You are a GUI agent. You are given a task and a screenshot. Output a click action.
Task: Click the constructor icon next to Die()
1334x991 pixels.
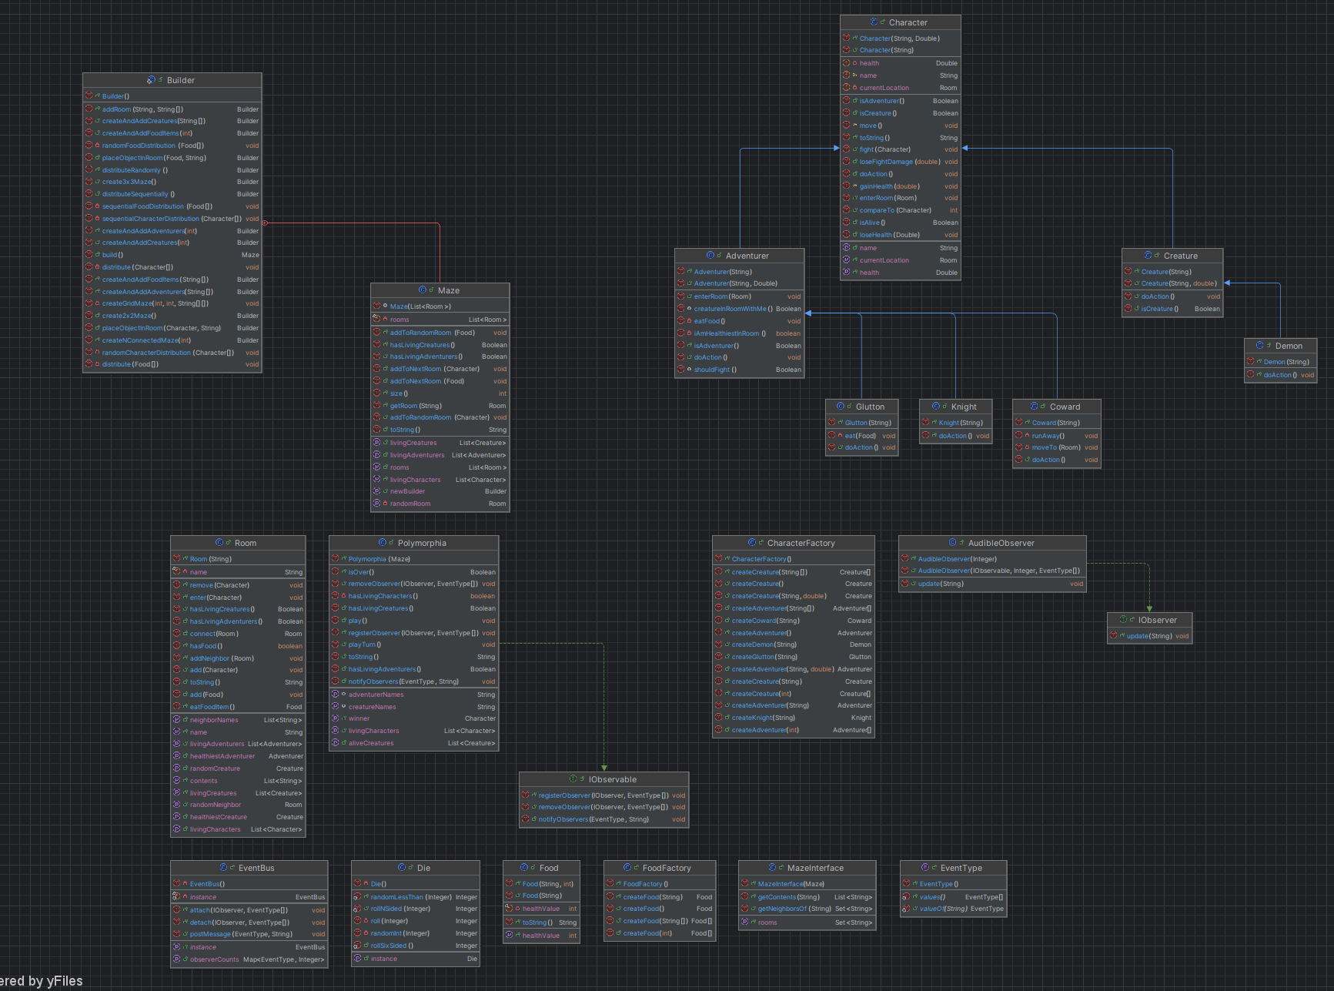(359, 883)
